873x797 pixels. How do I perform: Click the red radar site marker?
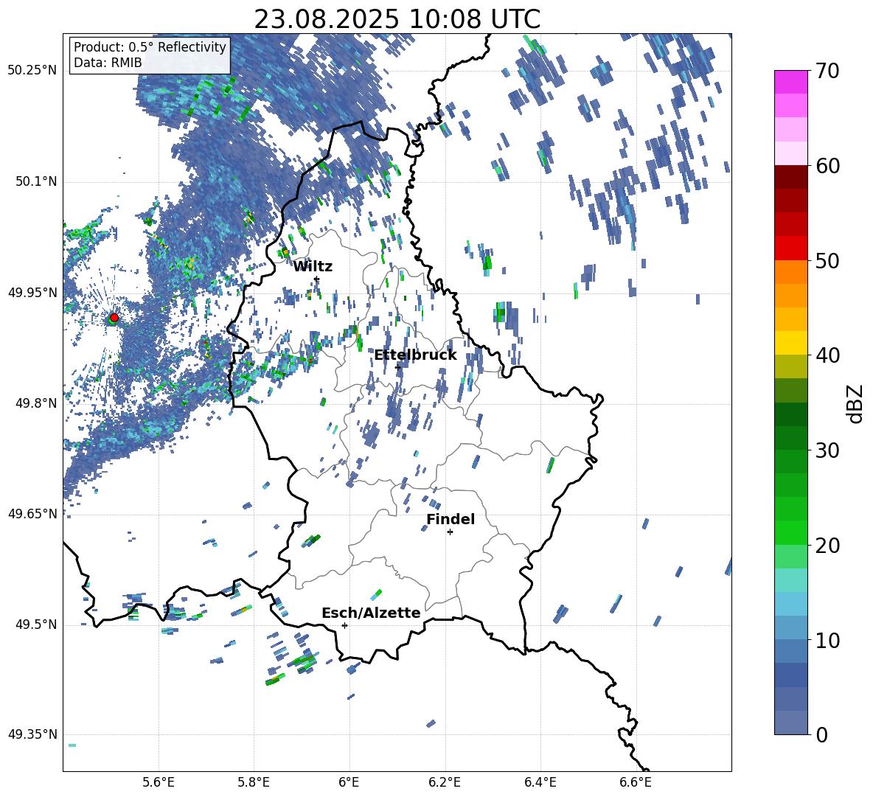[x=114, y=317]
